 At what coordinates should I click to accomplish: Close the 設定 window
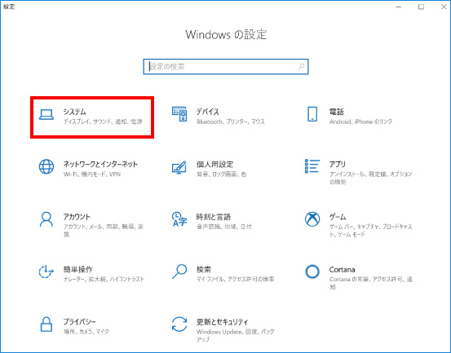(444, 7)
